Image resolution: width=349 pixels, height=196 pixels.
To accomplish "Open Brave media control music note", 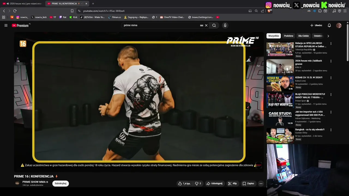I will tap(334, 11).
